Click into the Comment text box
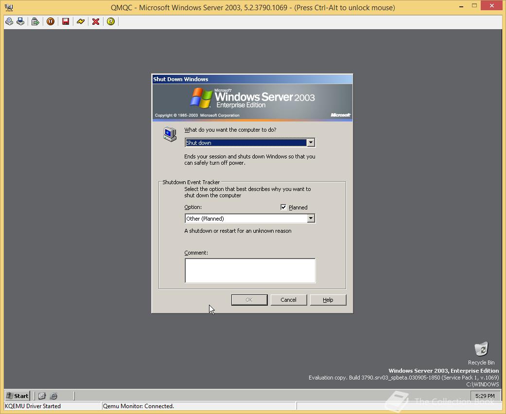The image size is (506, 414). 250,270
